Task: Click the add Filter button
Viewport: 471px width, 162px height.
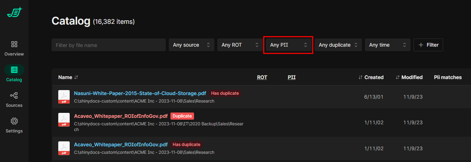Action: click(x=428, y=45)
